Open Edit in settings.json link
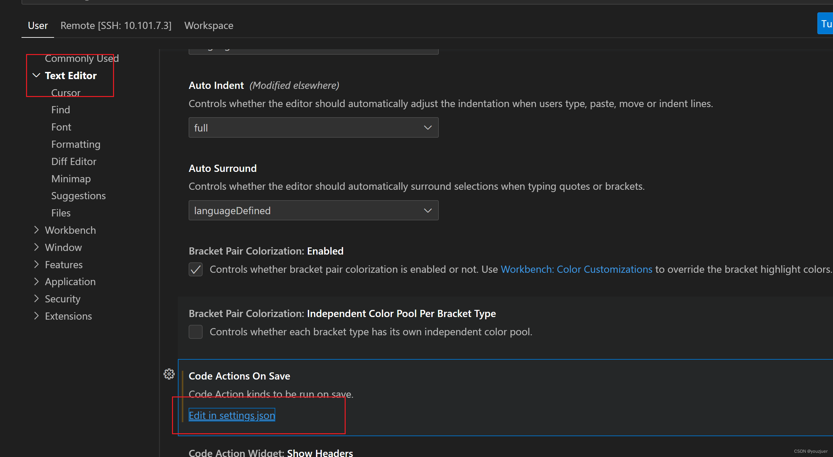Viewport: 833px width, 457px height. click(x=232, y=415)
